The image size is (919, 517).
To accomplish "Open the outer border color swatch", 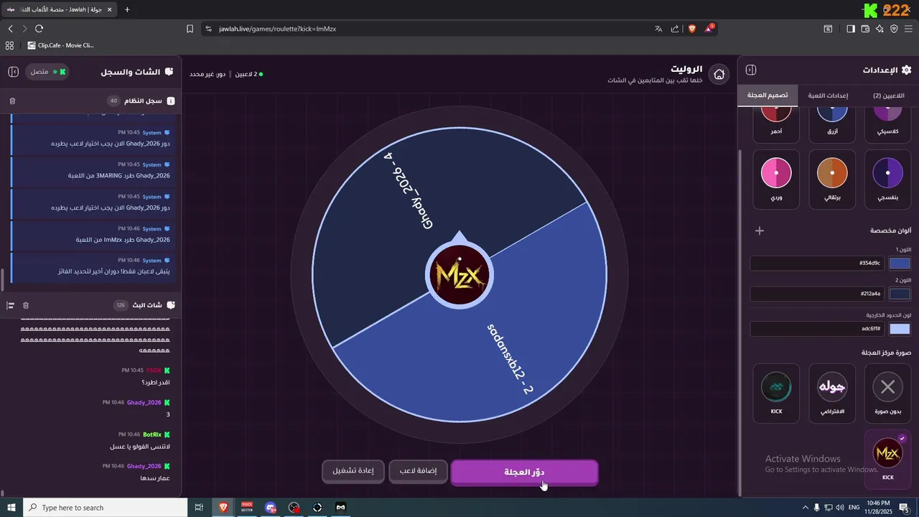I will (x=900, y=329).
